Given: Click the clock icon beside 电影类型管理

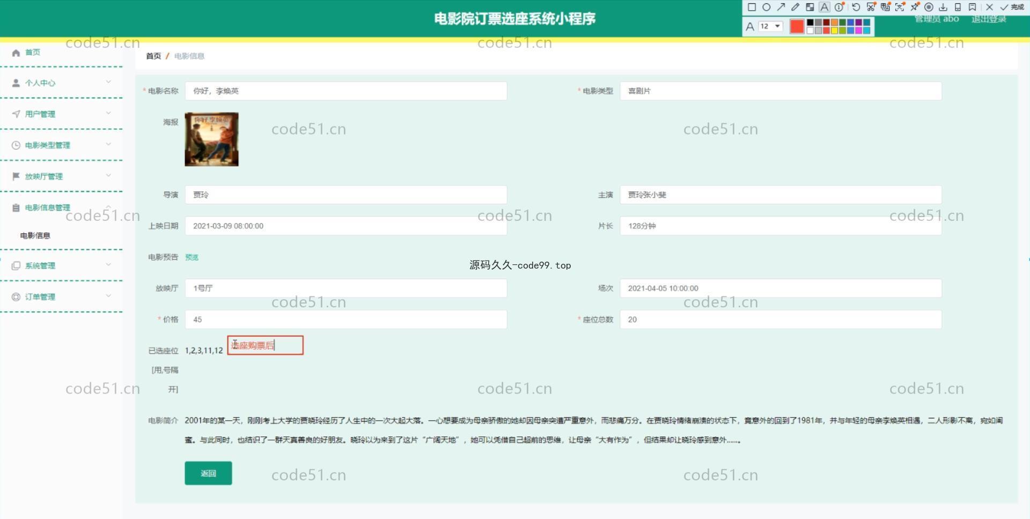Looking at the screenshot, I should (x=16, y=145).
